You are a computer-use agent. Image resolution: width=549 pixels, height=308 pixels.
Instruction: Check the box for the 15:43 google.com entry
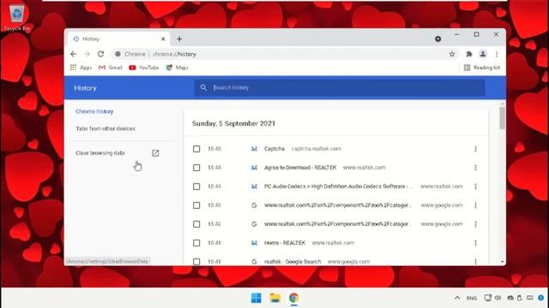click(196, 205)
